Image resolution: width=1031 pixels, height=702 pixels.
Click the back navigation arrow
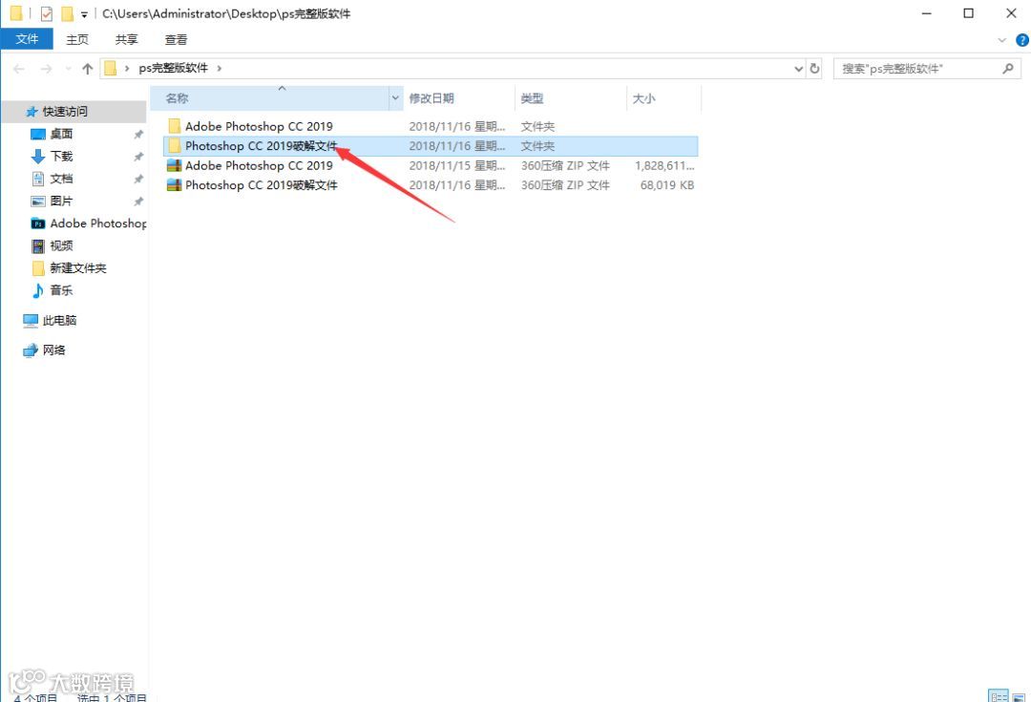tap(19, 69)
